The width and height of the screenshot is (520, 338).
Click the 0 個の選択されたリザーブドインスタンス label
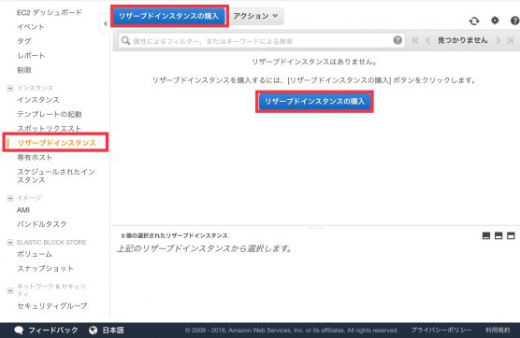pos(175,235)
